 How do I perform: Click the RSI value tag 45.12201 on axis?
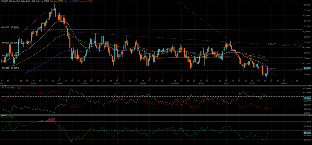click(x=307, y=133)
